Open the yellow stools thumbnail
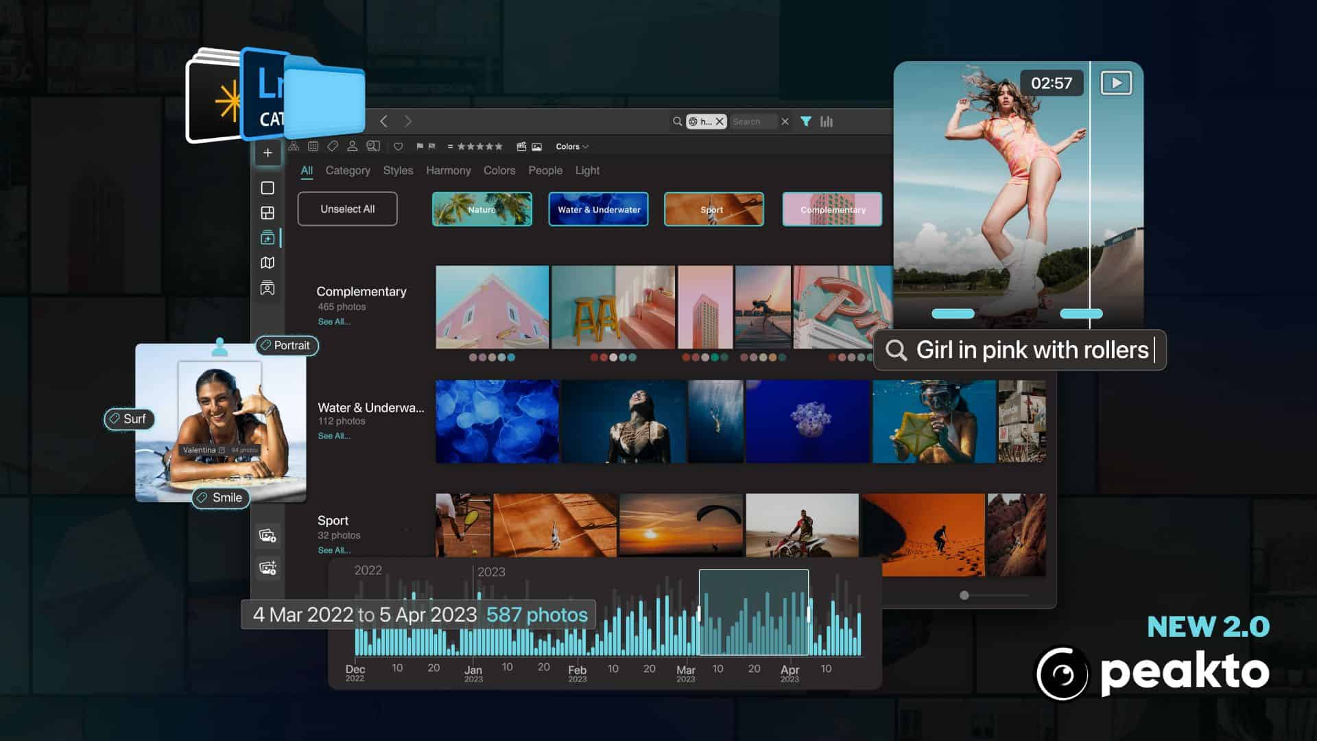Viewport: 1317px width, 741px height. click(x=614, y=307)
